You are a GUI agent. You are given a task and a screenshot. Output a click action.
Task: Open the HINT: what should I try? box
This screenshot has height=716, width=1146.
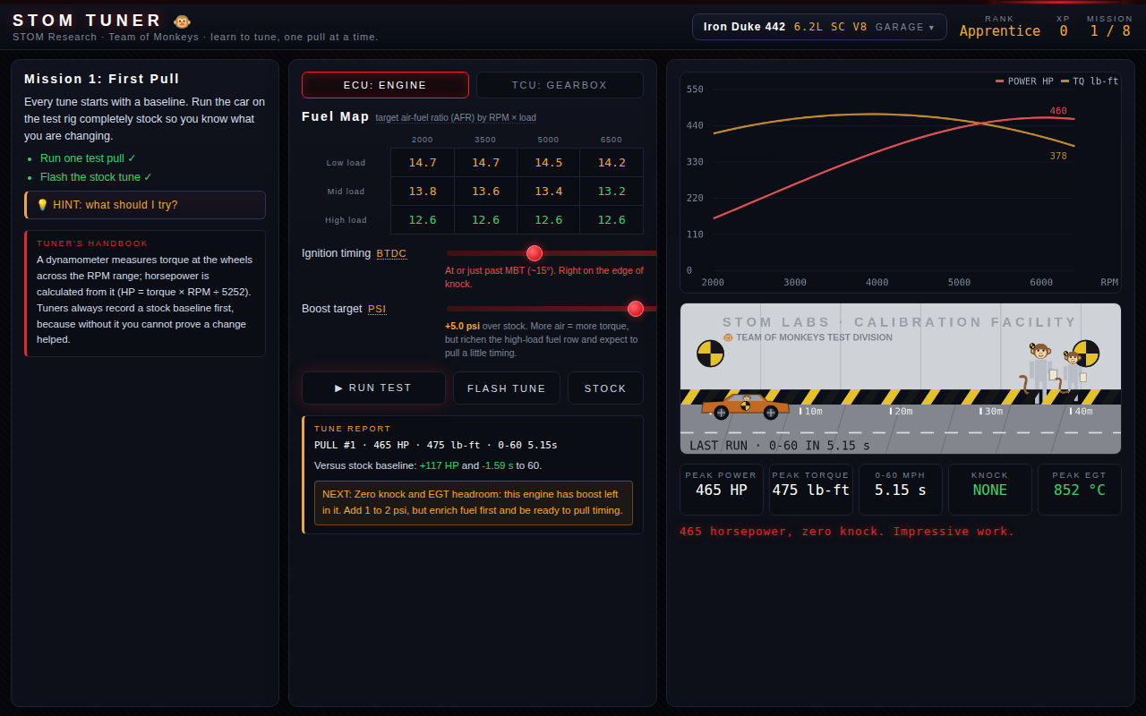point(145,205)
